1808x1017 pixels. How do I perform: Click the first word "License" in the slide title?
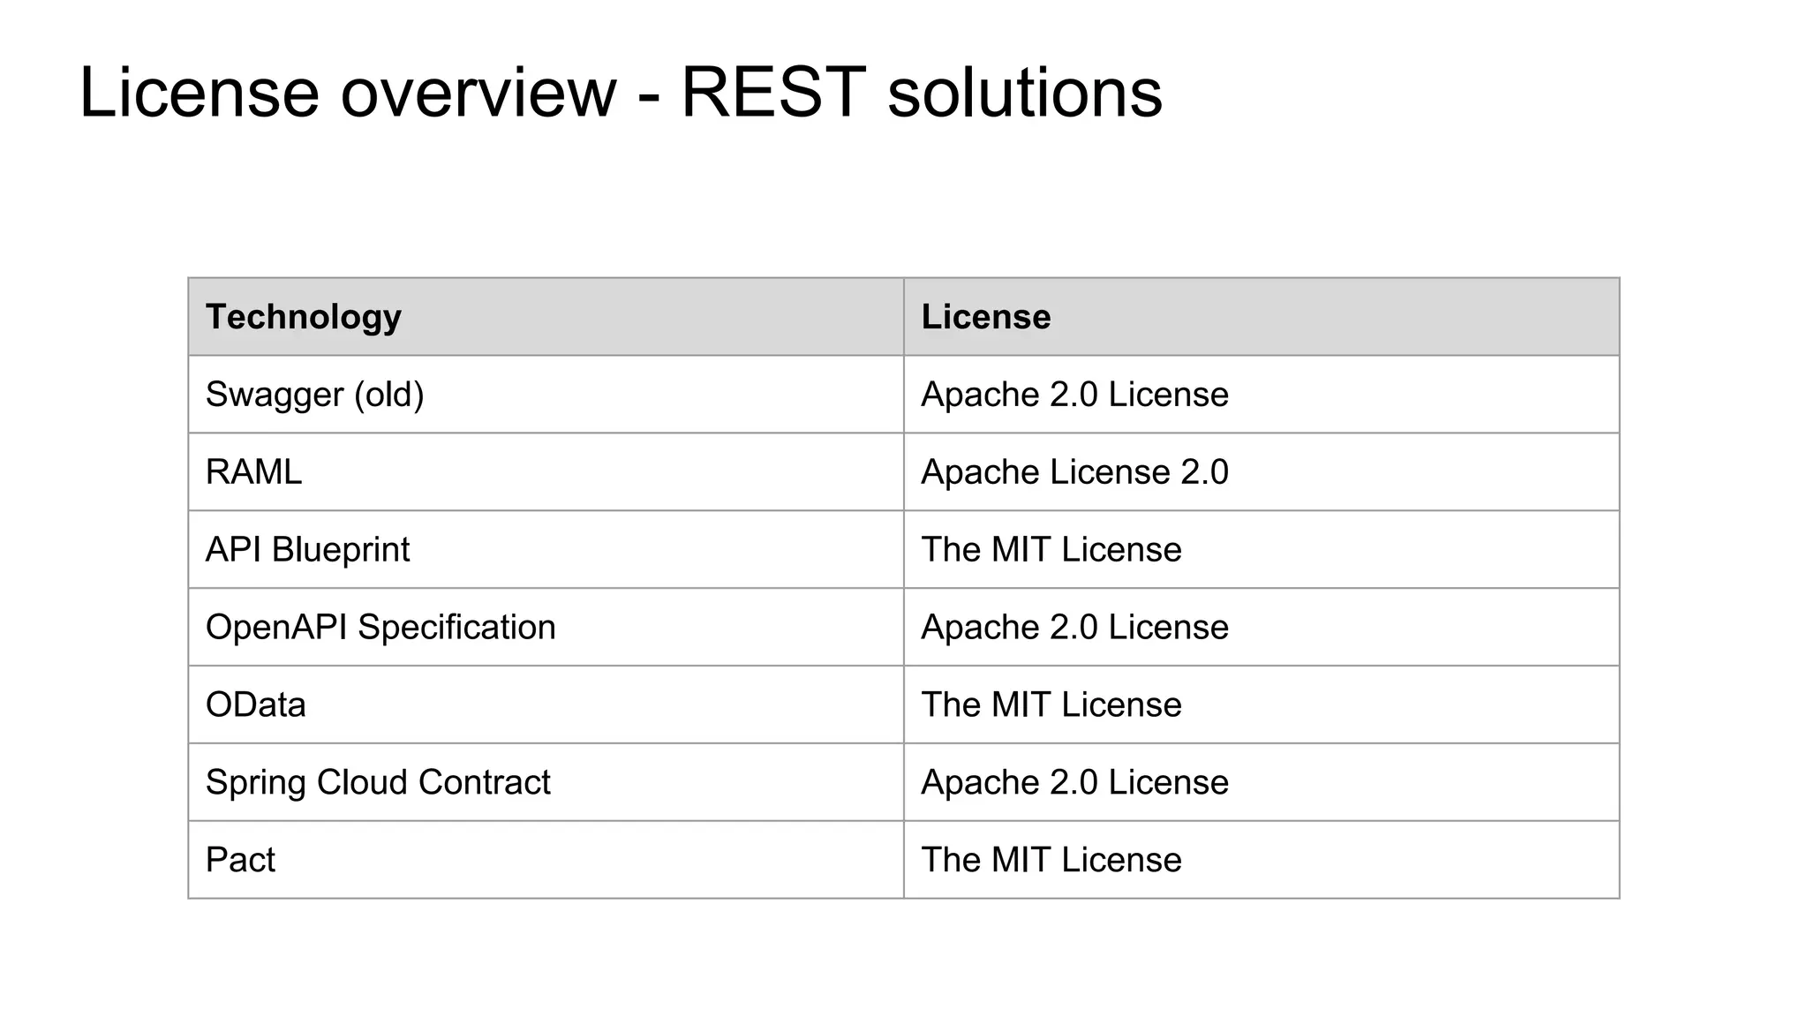(x=199, y=92)
